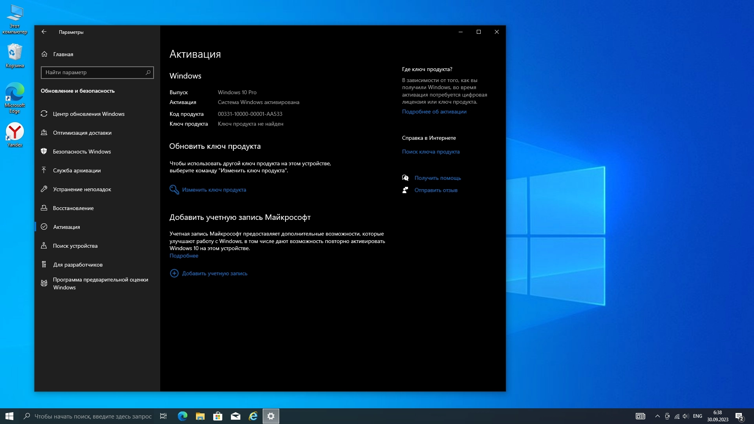The image size is (754, 424).
Task: Open the Главная home page
Action: coord(63,54)
